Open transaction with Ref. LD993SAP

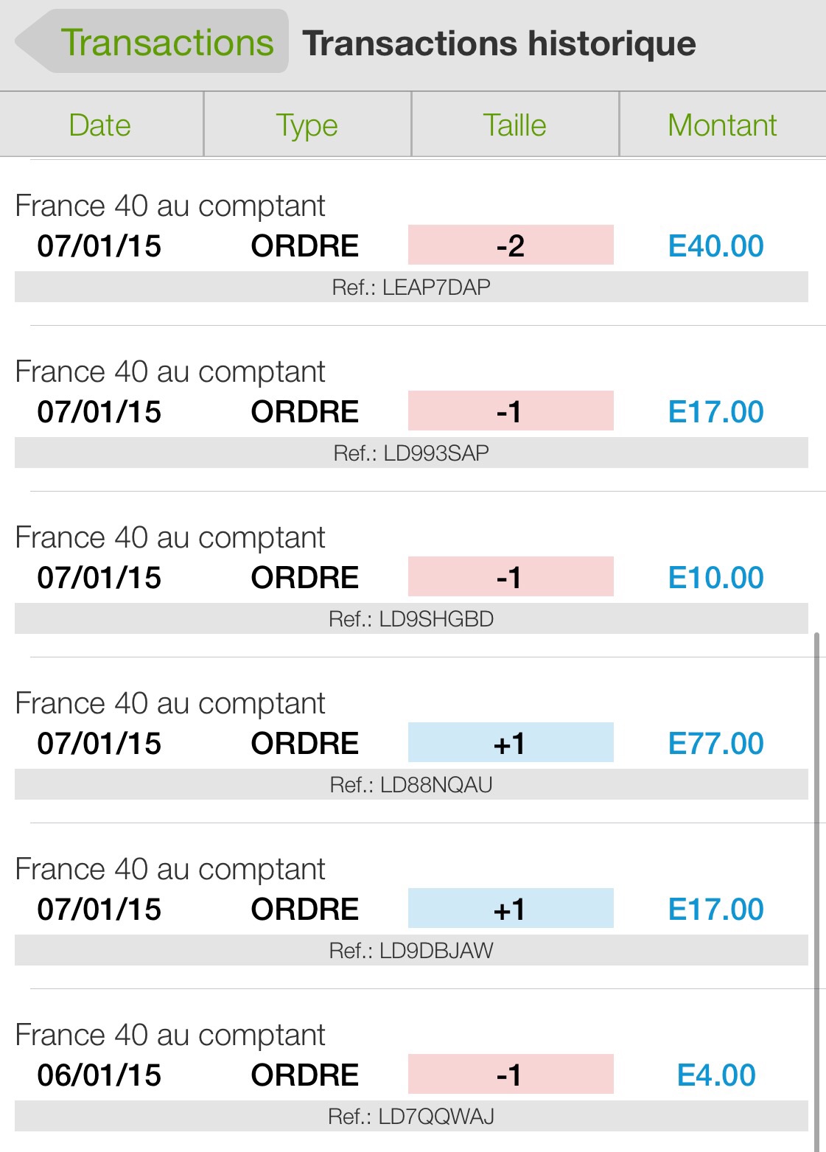point(411,453)
